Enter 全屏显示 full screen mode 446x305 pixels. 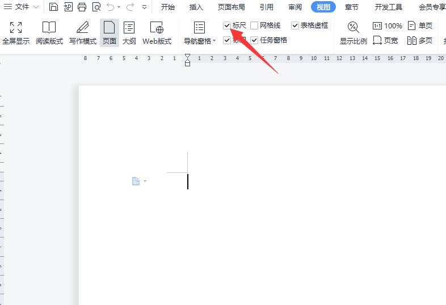pyautogui.click(x=16, y=33)
